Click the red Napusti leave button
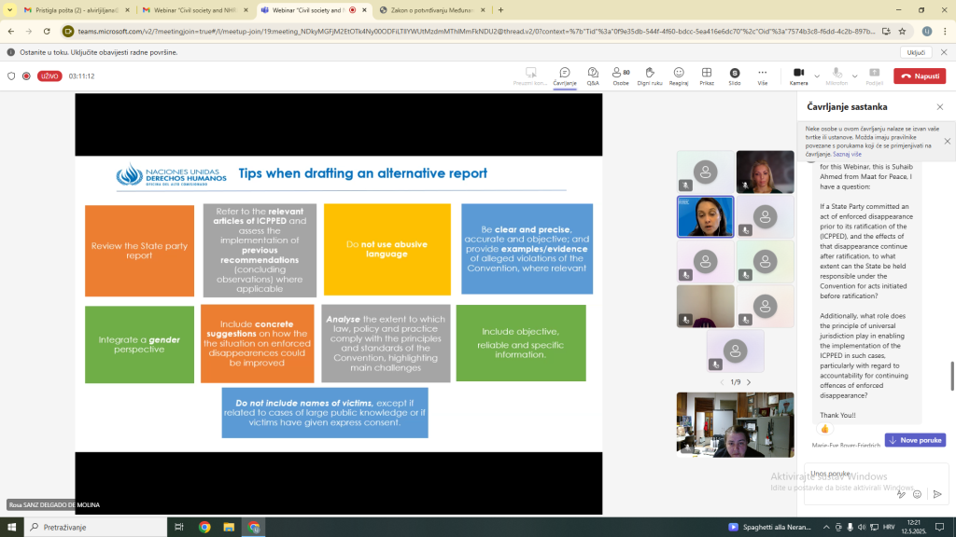This screenshot has width=956, height=537. (x=920, y=76)
